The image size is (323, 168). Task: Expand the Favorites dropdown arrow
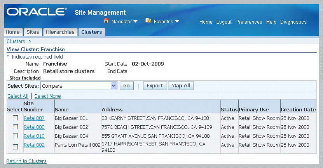pyautogui.click(x=177, y=21)
